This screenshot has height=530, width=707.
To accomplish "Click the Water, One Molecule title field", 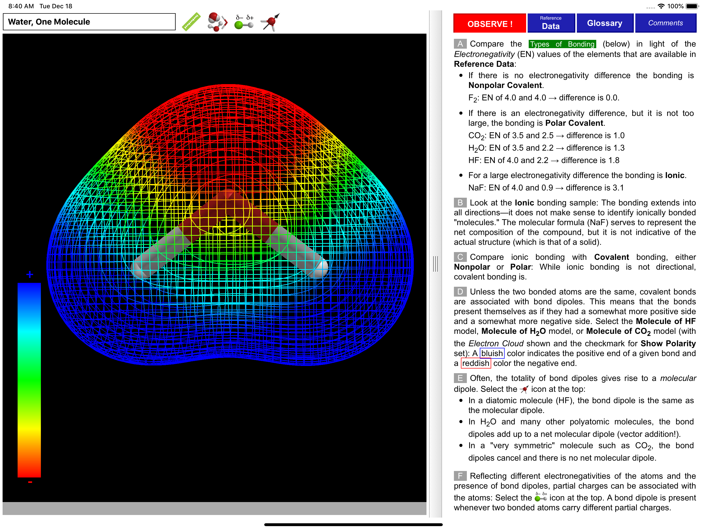I will click(x=89, y=22).
